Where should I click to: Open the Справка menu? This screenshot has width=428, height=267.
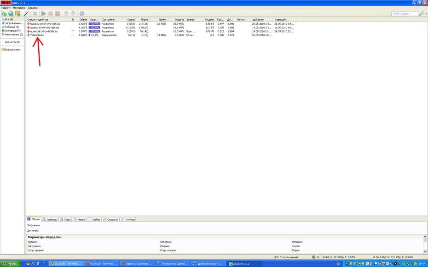pos(33,8)
